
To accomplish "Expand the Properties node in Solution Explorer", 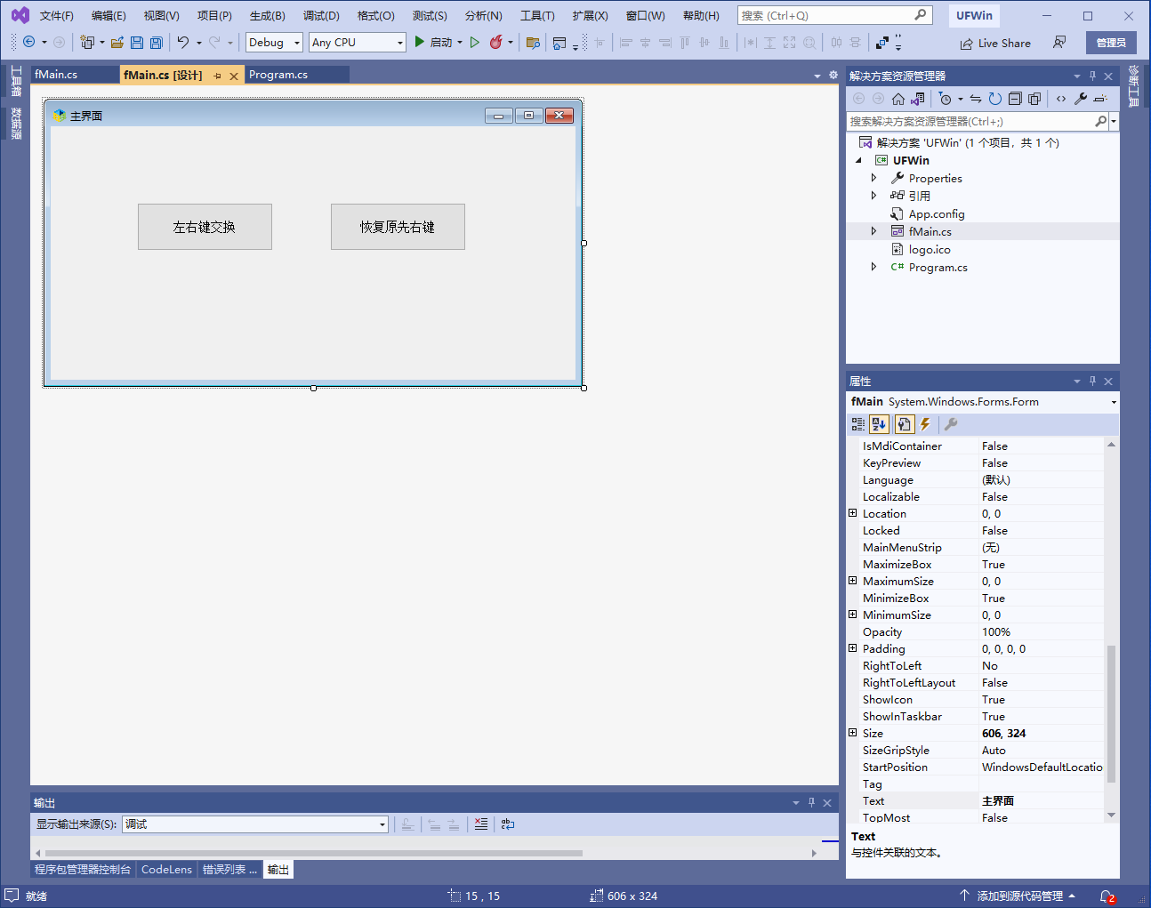I will coord(873,178).
